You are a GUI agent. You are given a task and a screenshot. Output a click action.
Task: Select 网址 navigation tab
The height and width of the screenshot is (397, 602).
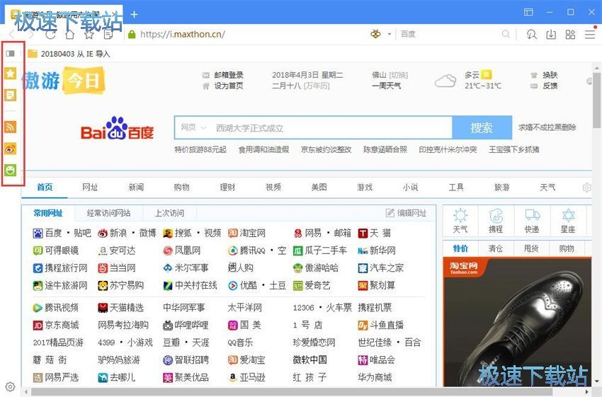90,188
